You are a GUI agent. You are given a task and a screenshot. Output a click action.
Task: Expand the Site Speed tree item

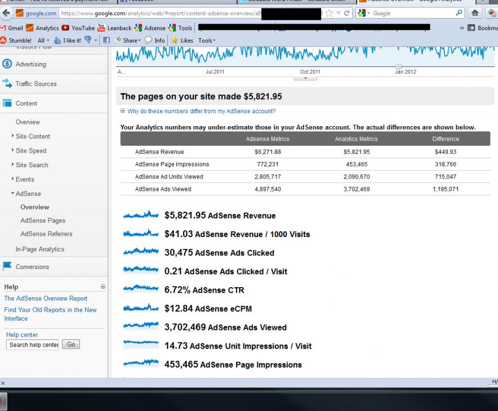coord(13,150)
